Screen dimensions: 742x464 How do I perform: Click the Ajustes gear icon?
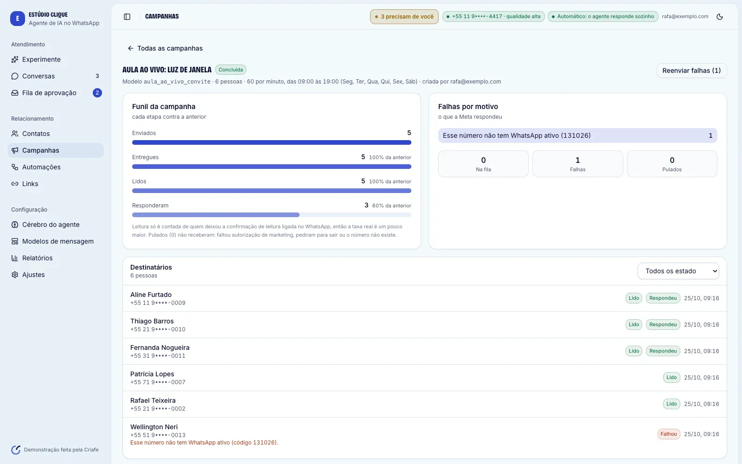15,275
